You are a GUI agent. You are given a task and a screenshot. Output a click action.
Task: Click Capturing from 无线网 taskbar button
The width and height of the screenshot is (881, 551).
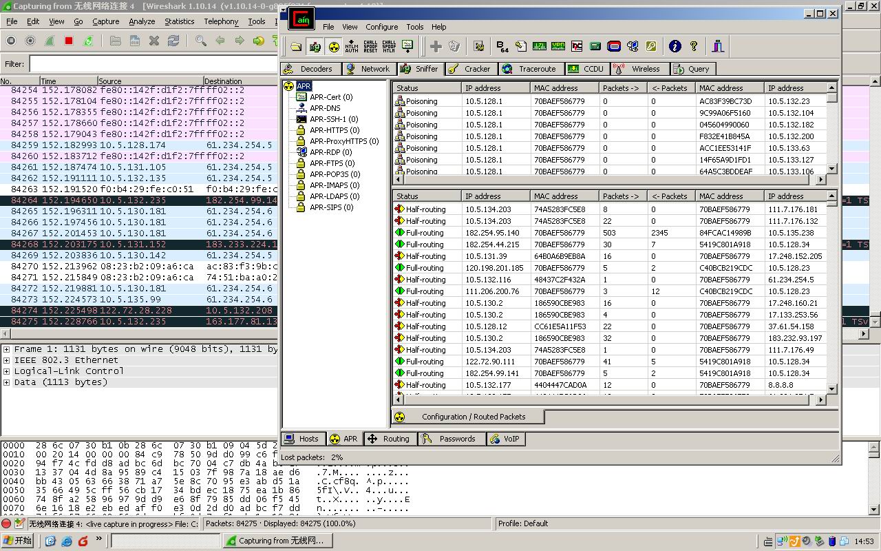click(279, 541)
